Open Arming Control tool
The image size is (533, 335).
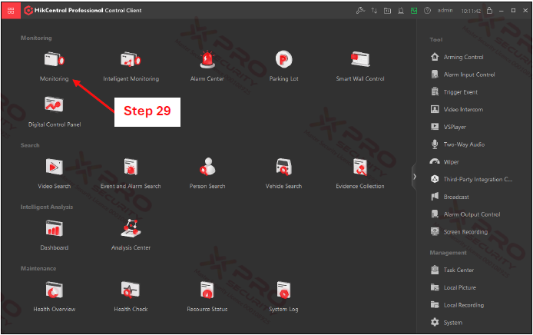[457, 57]
